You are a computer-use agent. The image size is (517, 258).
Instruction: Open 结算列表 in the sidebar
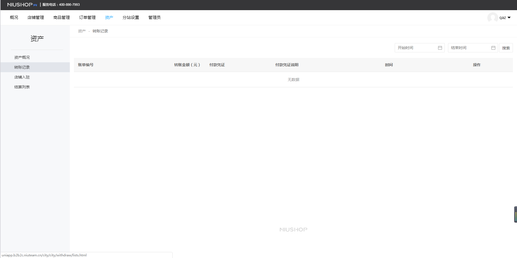coord(35,87)
